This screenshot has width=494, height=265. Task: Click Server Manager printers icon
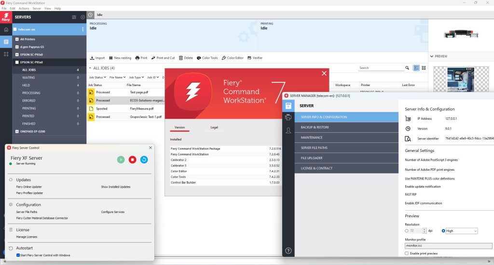click(288, 117)
